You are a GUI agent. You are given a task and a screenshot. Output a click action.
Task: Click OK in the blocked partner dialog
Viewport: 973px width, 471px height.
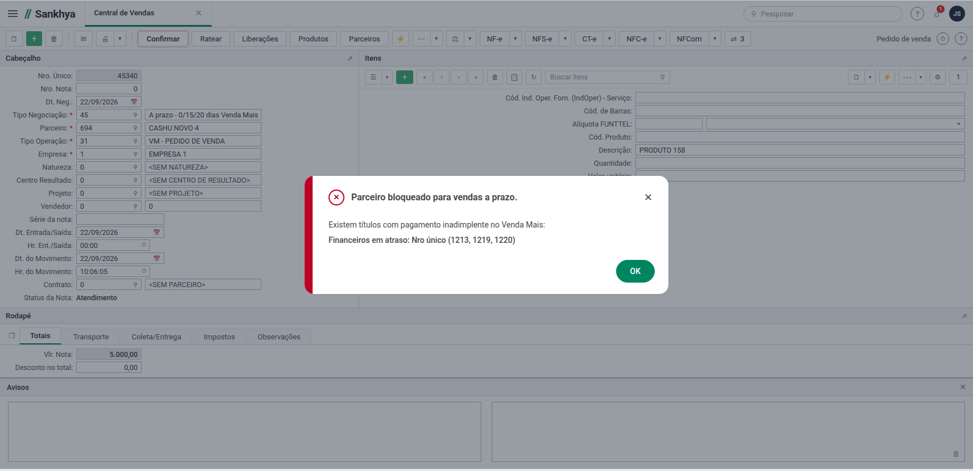click(635, 271)
